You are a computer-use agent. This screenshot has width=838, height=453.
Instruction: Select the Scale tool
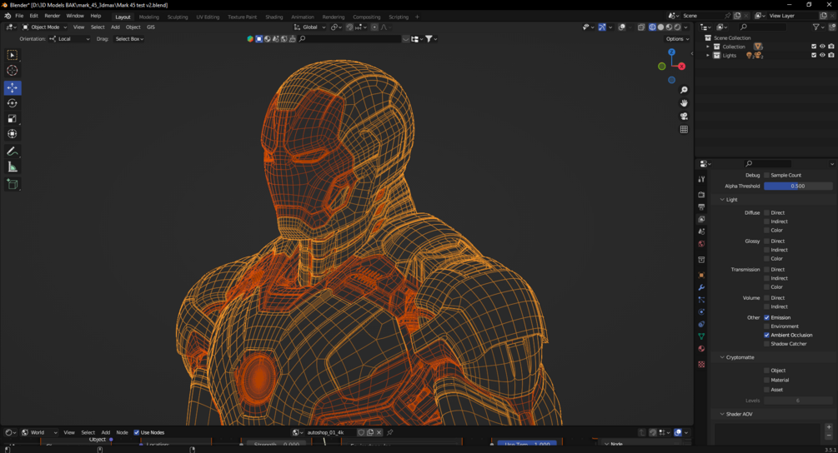click(13, 118)
